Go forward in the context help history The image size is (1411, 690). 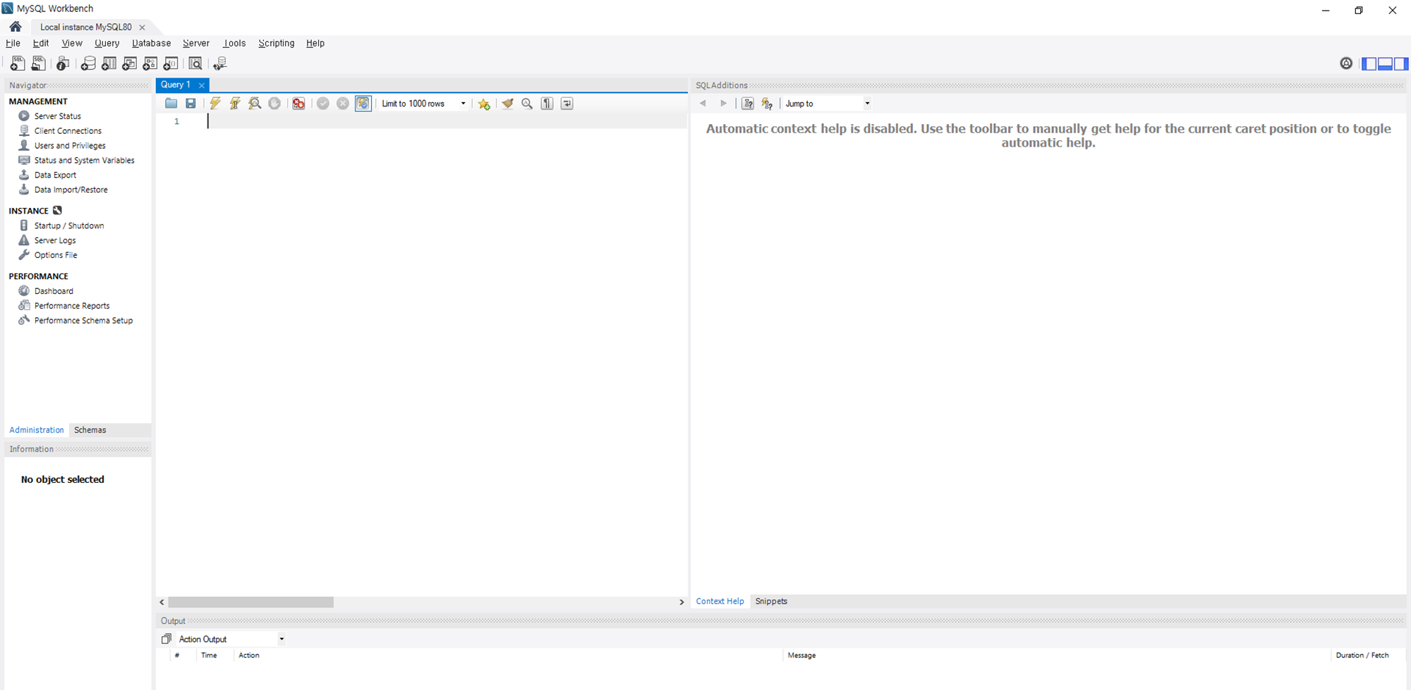(723, 104)
